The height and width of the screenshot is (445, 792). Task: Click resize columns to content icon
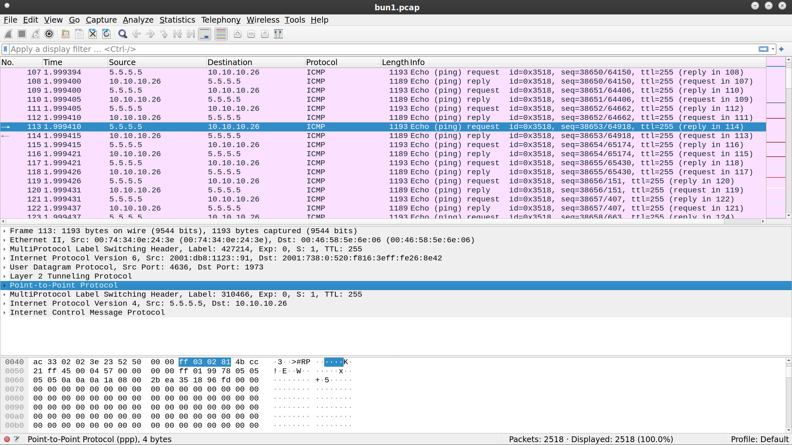click(278, 34)
